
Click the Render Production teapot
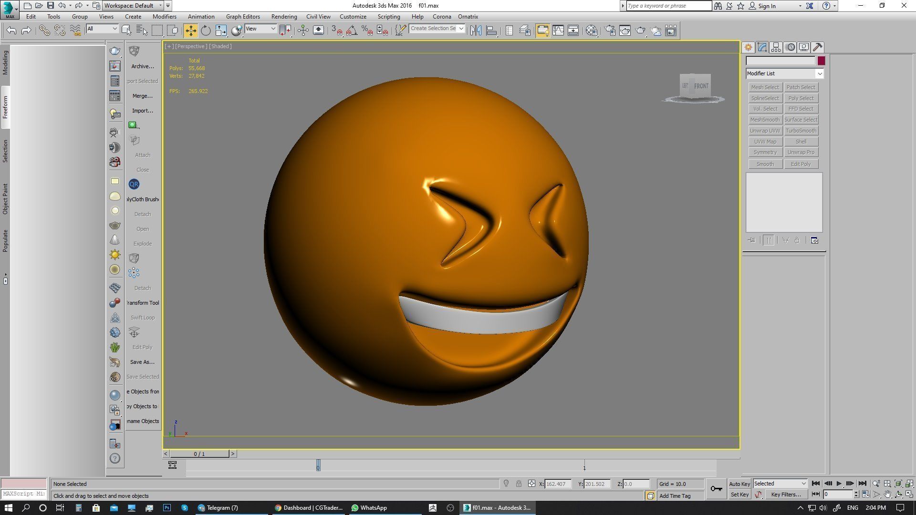[x=640, y=31]
